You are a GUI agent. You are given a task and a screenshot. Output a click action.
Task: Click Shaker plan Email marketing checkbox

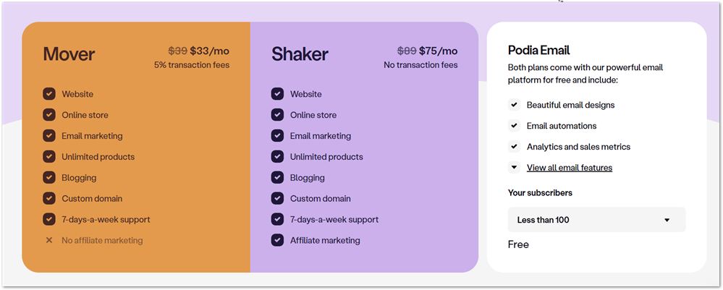tap(277, 136)
